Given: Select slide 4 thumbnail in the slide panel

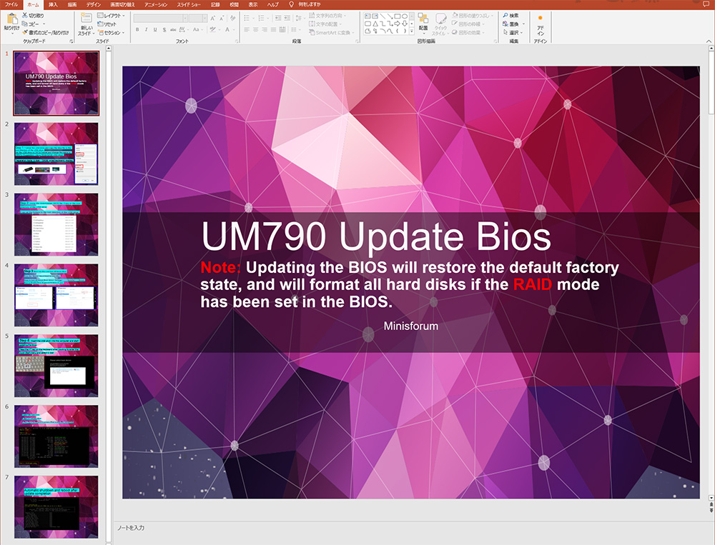Looking at the screenshot, I should 56,295.
